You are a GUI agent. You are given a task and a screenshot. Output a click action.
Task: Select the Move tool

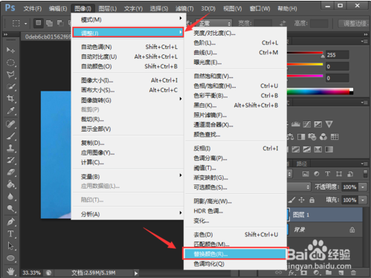point(10,50)
